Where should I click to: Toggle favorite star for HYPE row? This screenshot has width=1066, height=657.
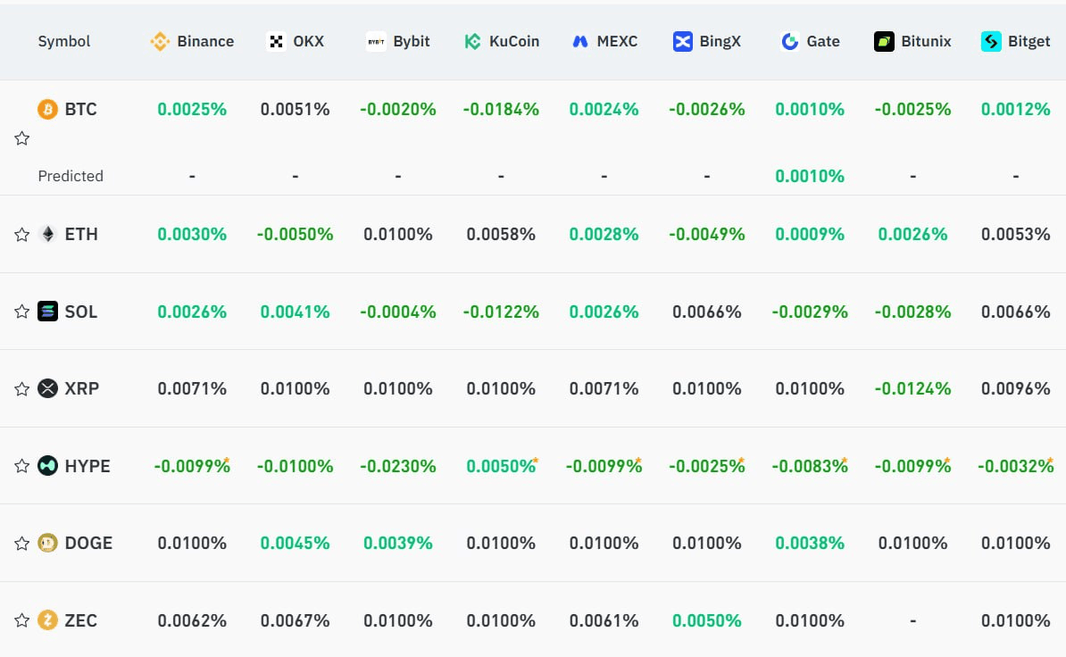(x=21, y=465)
